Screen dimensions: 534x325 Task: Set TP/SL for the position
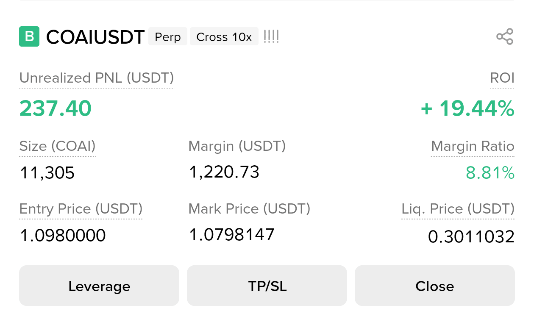tap(267, 286)
